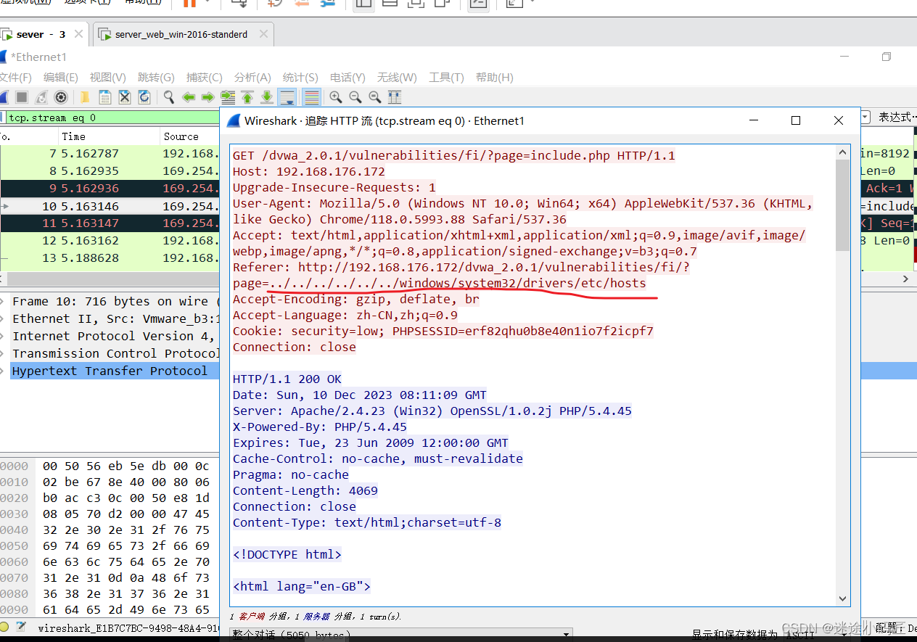Open a capture file with folder icon

(85, 96)
